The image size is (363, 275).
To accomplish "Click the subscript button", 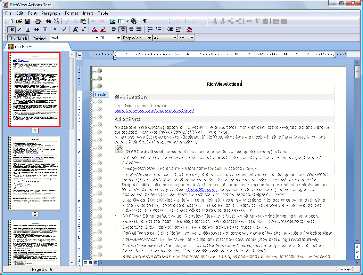I will pos(56,30).
